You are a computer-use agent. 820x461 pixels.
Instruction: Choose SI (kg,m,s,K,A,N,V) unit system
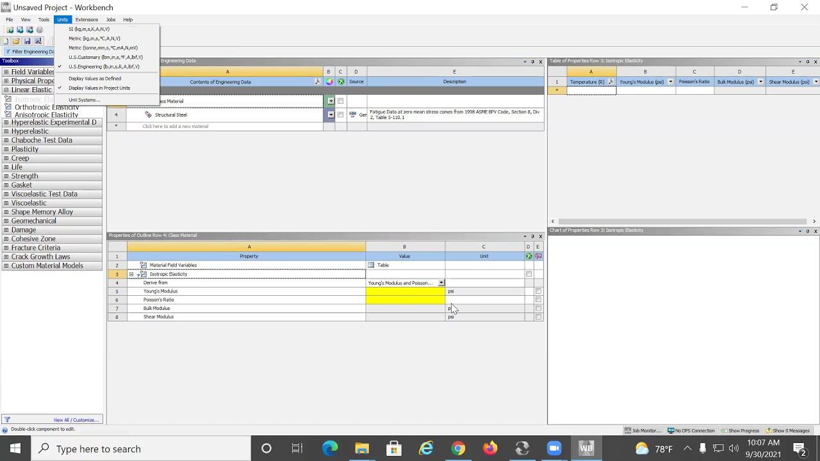(x=89, y=29)
